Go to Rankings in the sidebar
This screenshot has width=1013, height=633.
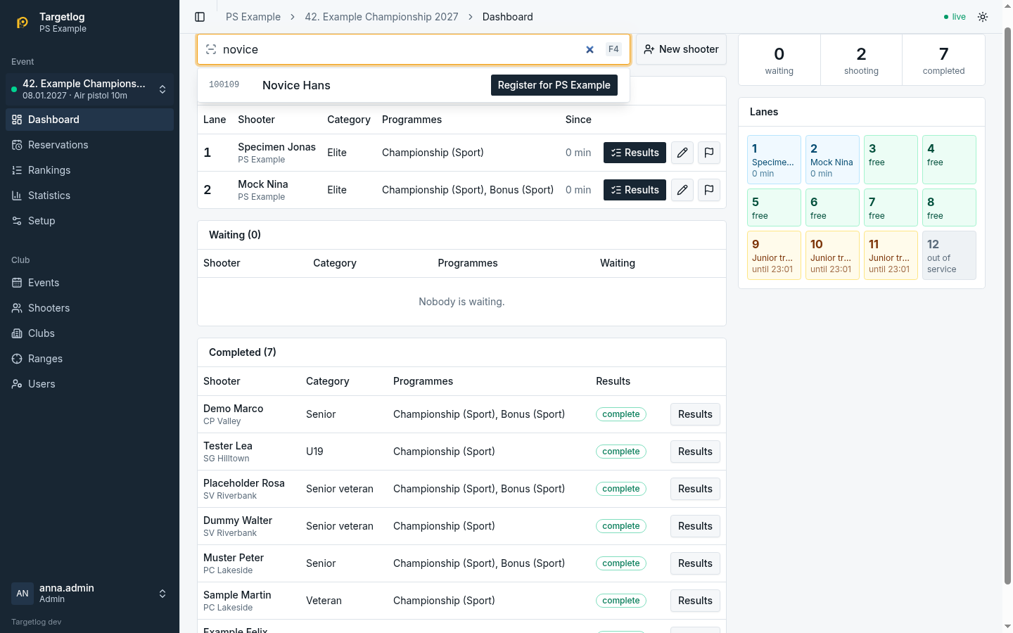click(90, 170)
